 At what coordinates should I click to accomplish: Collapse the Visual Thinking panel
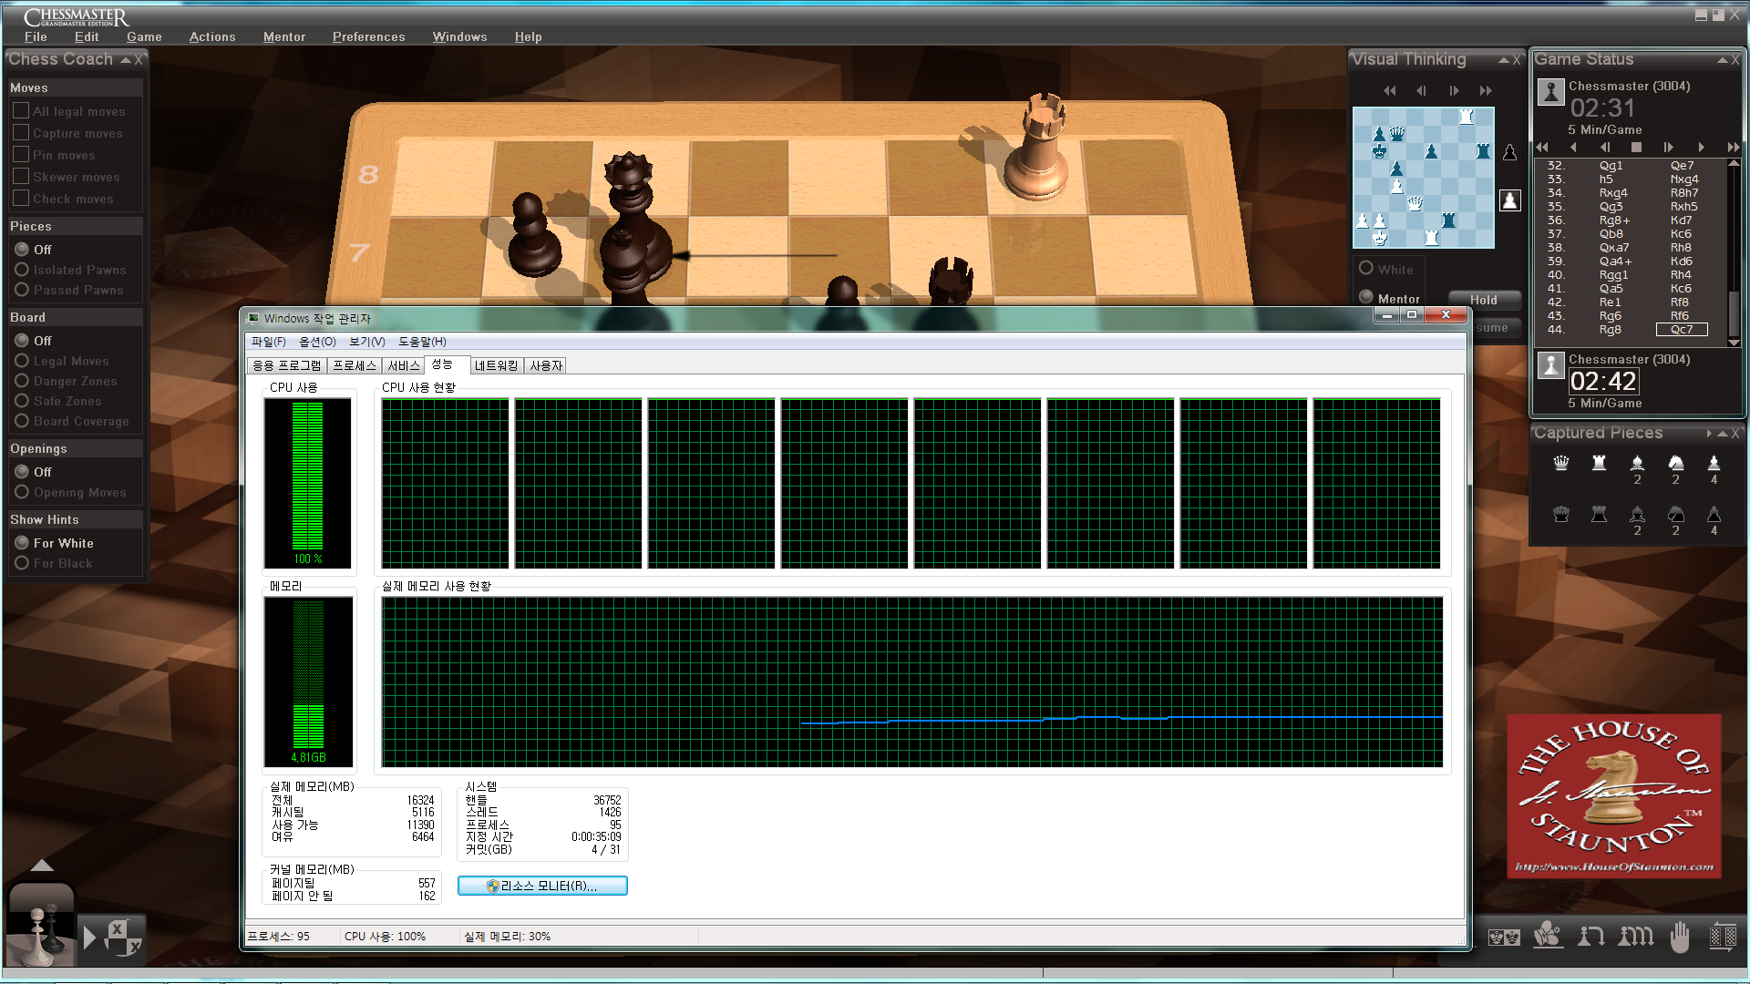[x=1503, y=60]
